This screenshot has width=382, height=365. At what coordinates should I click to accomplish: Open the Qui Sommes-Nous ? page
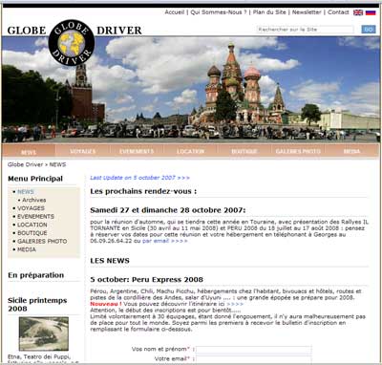[x=219, y=12]
